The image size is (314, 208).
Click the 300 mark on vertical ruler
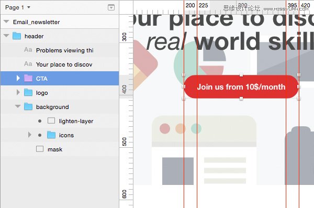click(x=125, y=37)
